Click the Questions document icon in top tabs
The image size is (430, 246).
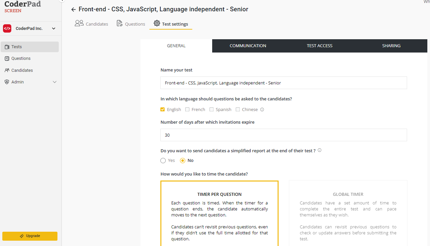tap(120, 23)
